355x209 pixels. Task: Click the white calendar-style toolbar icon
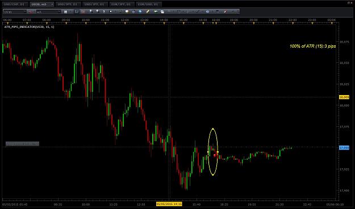66,12
